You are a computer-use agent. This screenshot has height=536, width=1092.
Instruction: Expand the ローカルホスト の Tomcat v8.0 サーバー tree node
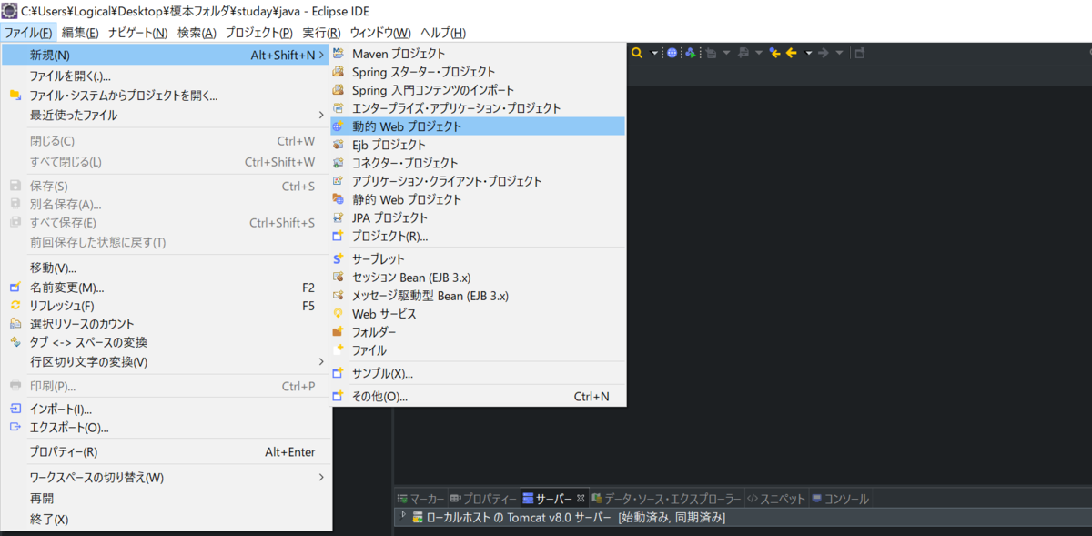tap(403, 516)
